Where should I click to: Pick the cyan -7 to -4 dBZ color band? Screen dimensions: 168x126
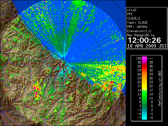(144, 118)
